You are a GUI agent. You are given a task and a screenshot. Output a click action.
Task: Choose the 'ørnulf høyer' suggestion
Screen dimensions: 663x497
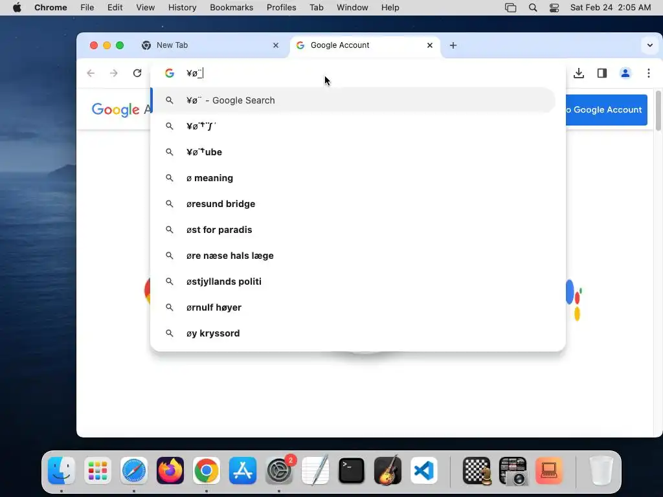354,307
